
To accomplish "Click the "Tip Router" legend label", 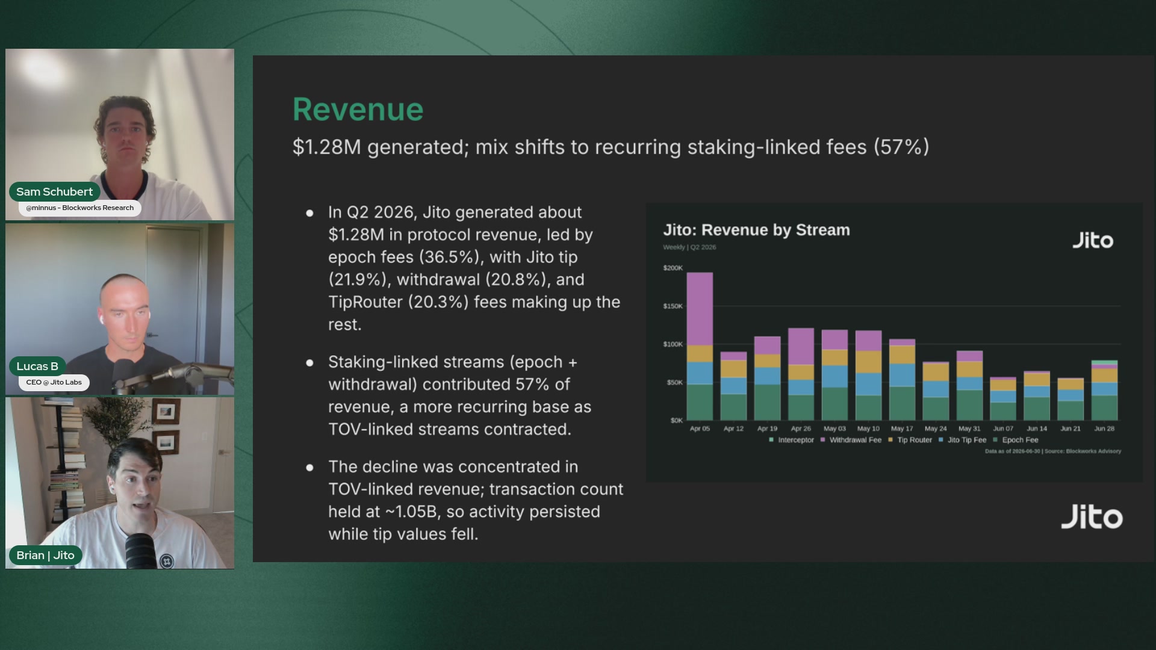I will coord(915,440).
